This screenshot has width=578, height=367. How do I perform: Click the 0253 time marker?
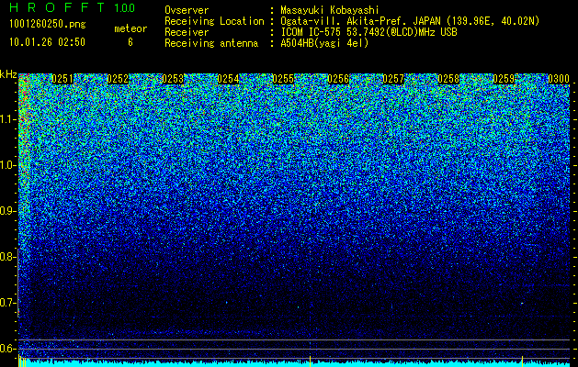pos(173,79)
